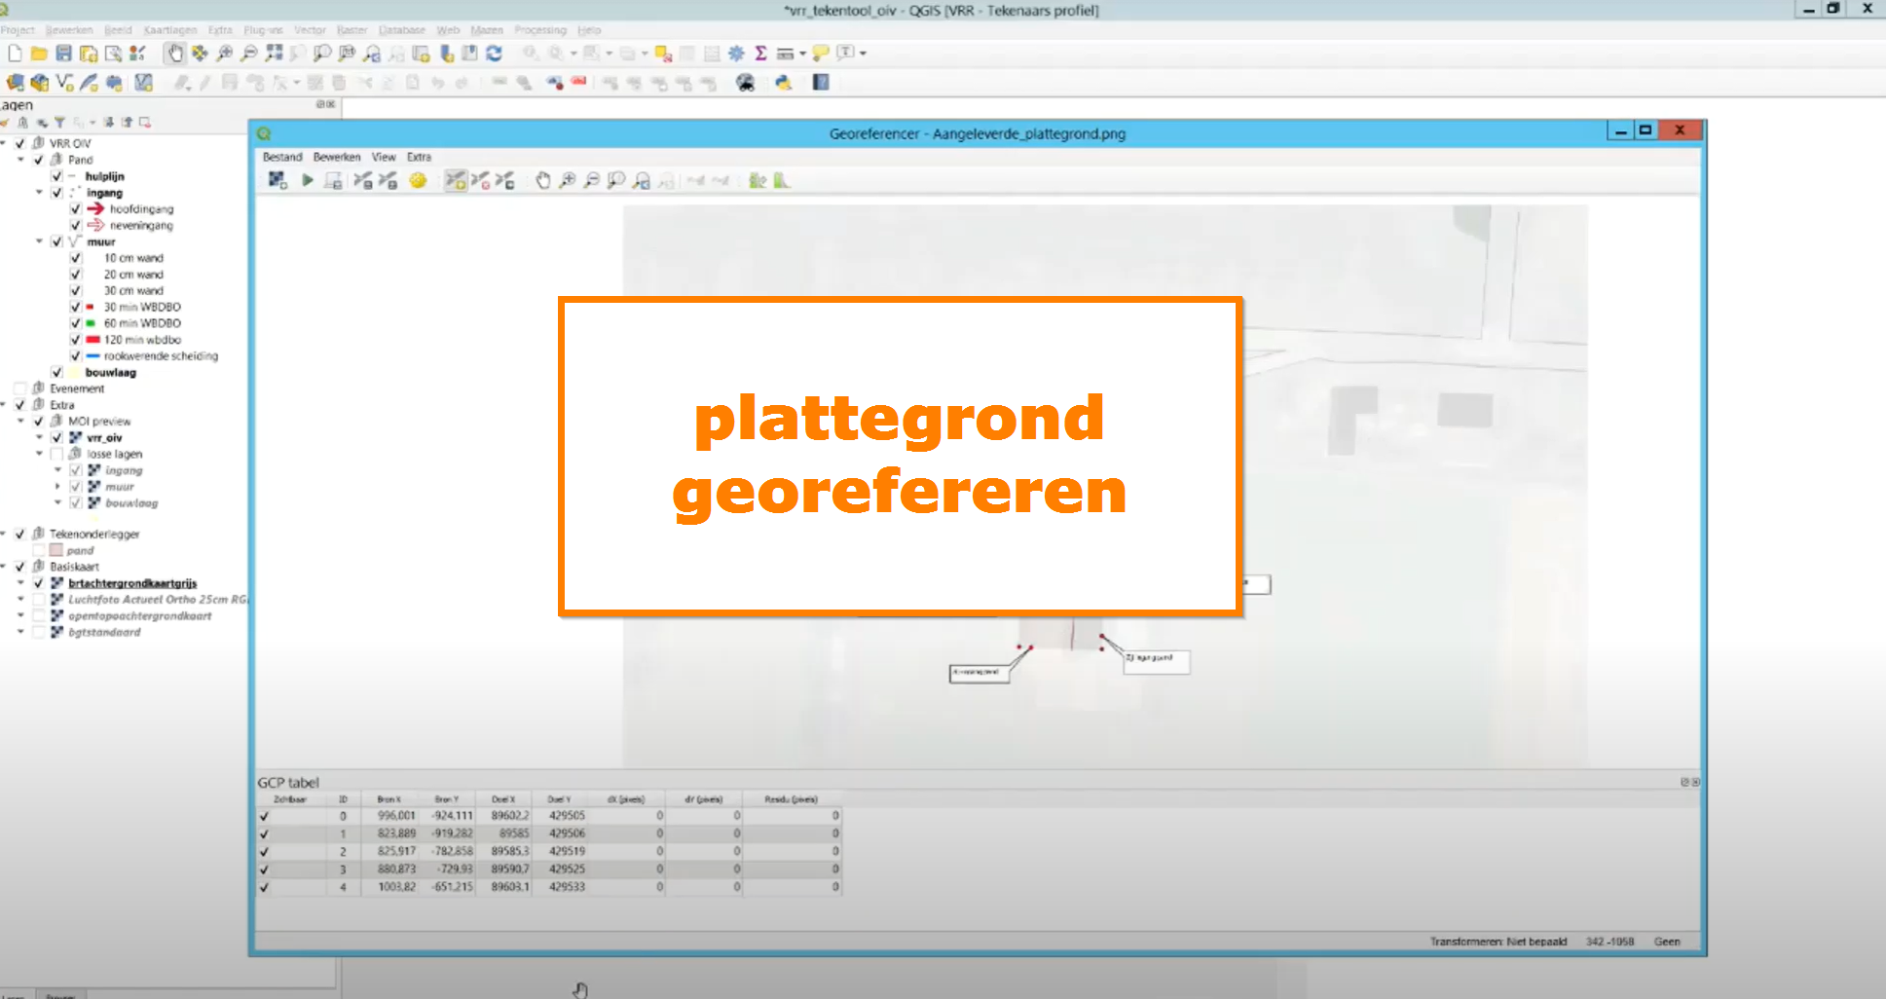Enable Evenement group checkbox
Image resolution: width=1886 pixels, height=999 pixels.
point(19,388)
